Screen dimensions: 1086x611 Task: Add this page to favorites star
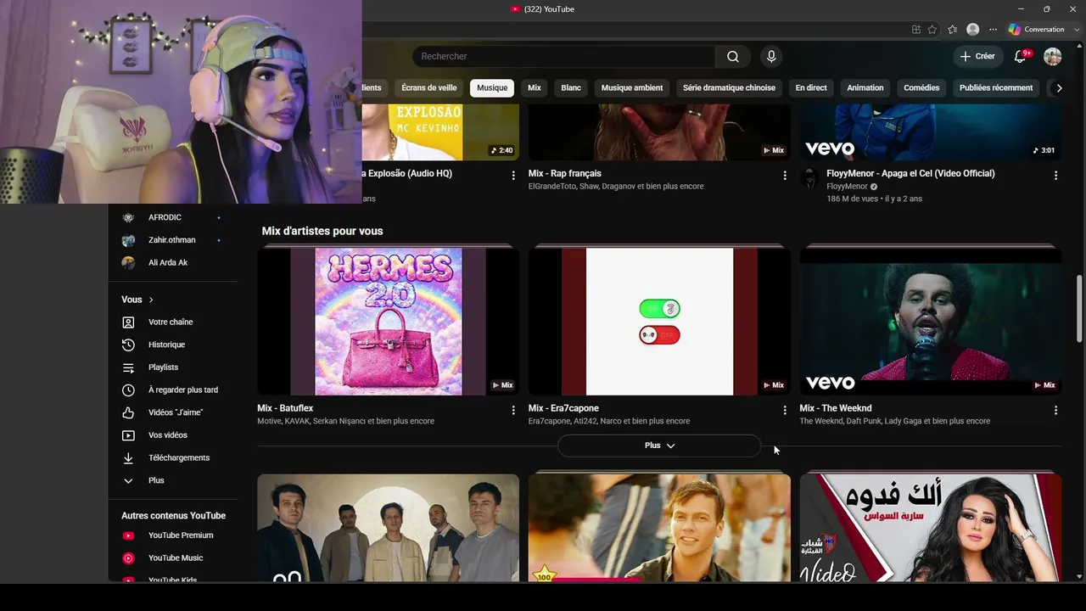pyautogui.click(x=932, y=30)
